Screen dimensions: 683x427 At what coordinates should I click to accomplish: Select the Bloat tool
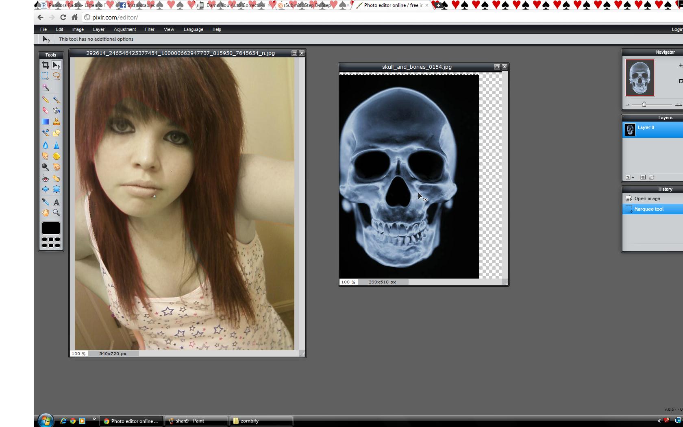tap(46, 189)
